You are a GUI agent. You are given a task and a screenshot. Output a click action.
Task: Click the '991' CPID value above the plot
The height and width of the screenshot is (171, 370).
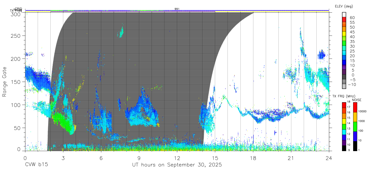pos(177,9)
